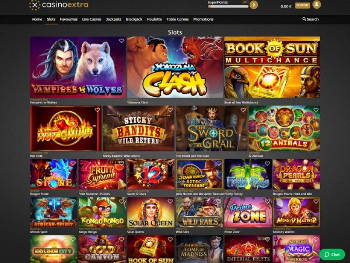
Task: Click the SuperPoints arrow button
Action: point(254,5)
